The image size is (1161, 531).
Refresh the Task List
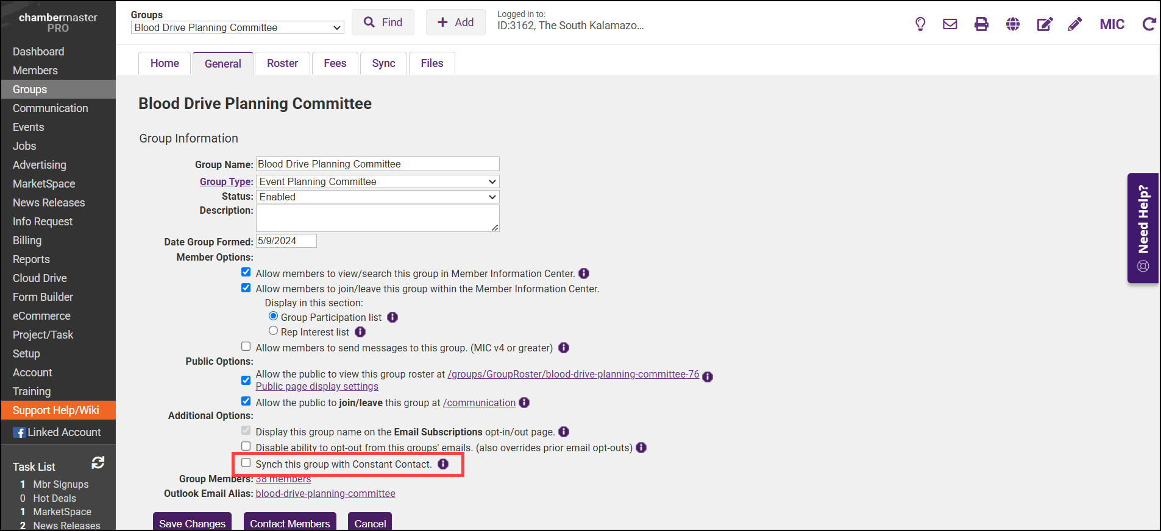pos(98,463)
